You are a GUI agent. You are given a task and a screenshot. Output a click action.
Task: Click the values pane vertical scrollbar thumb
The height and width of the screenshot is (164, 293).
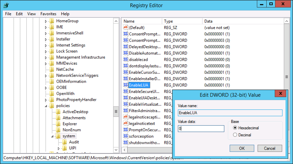click(287, 77)
